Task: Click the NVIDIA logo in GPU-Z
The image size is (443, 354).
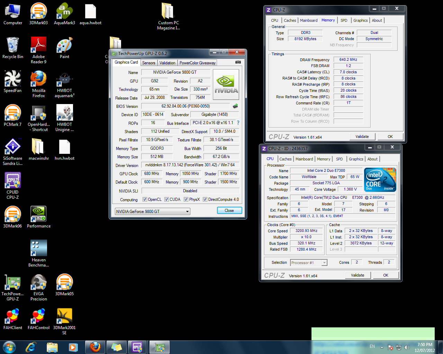Action: [x=226, y=85]
